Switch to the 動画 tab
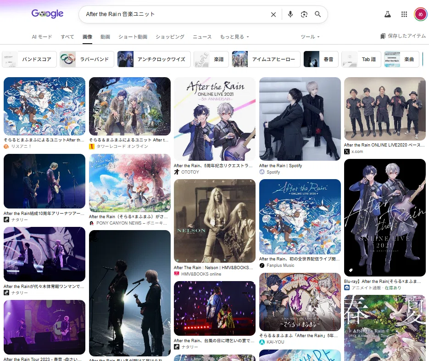The height and width of the screenshot is (361, 429). pyautogui.click(x=105, y=37)
